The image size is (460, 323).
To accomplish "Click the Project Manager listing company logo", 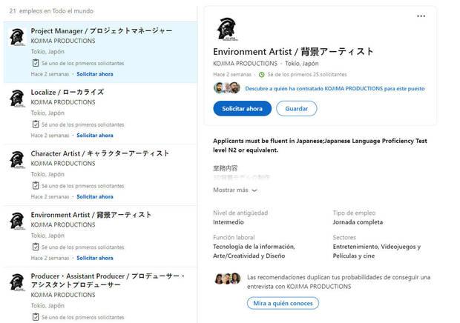I will 17,37.
